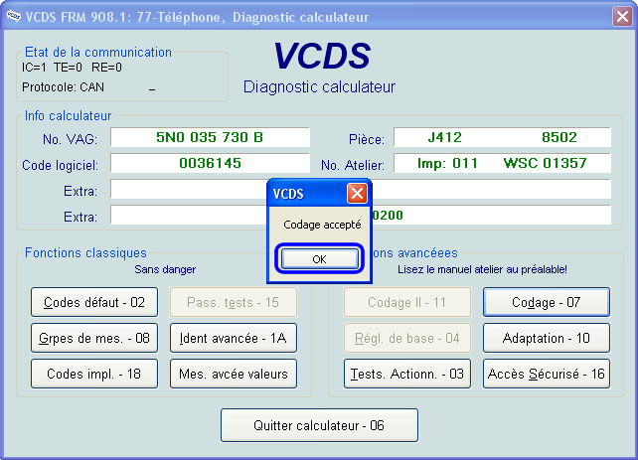The width and height of the screenshot is (638, 460).
Task: Confirm the 'Codage accepté' dialog with OK
Action: pos(319,259)
